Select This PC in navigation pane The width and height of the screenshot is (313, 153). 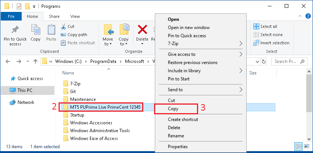[25, 90]
